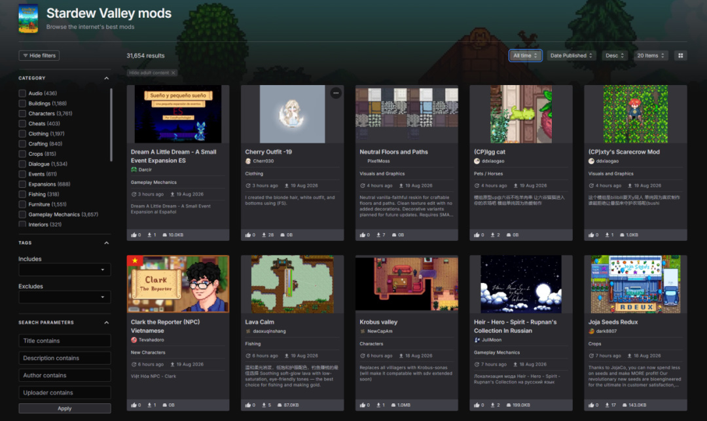Click the thumbs-up icon on (CP)lgg cat
The height and width of the screenshot is (421, 707).
point(477,235)
